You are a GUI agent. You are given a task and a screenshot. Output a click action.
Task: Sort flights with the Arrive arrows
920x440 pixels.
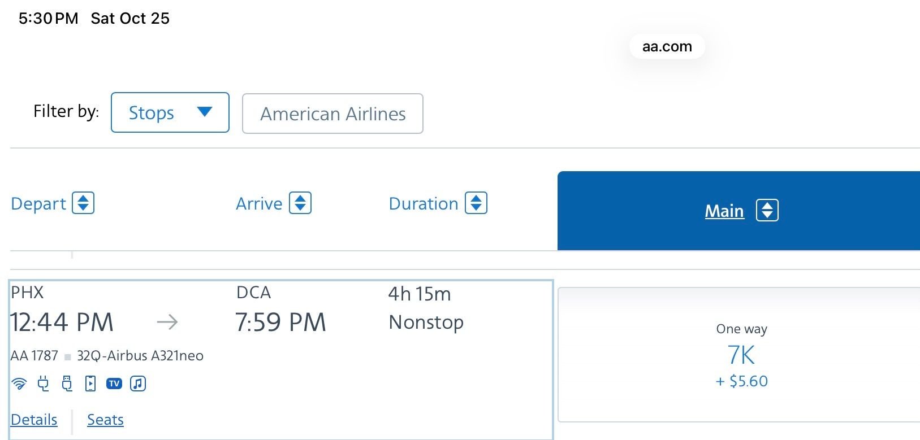click(x=300, y=203)
